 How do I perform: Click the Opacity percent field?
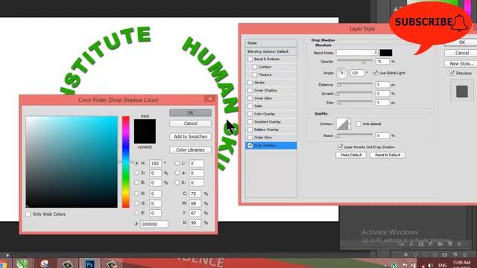[382, 61]
